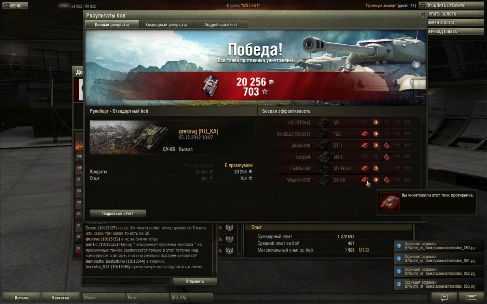Image resolution: width=487 pixels, height=304 pixels.
Task: Open the Подробный отчёт tab
Action: point(221,25)
